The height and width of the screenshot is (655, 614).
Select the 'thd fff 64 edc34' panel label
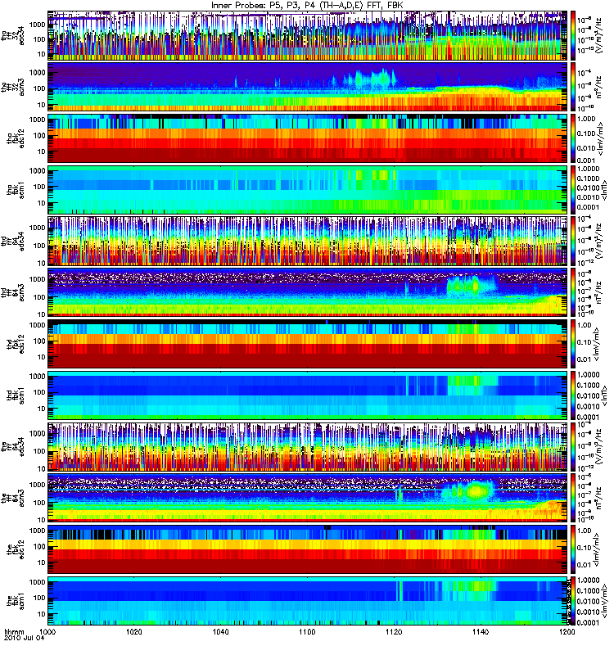tap(13, 242)
